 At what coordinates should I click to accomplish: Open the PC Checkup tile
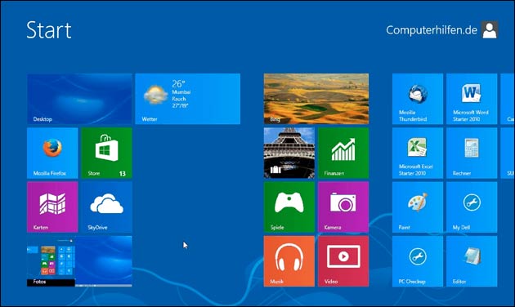418,261
